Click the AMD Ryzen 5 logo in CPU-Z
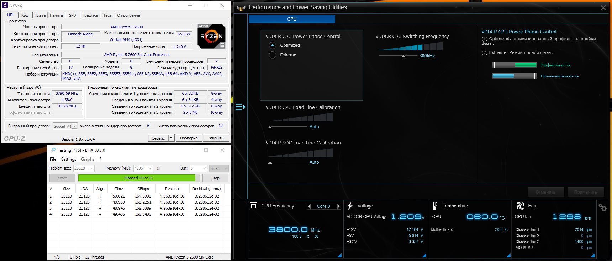612x261 pixels. [x=212, y=36]
